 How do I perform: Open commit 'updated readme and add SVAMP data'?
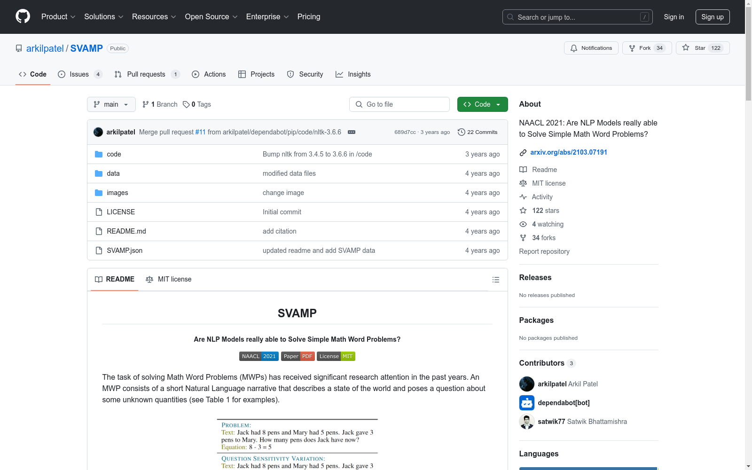pyautogui.click(x=319, y=251)
